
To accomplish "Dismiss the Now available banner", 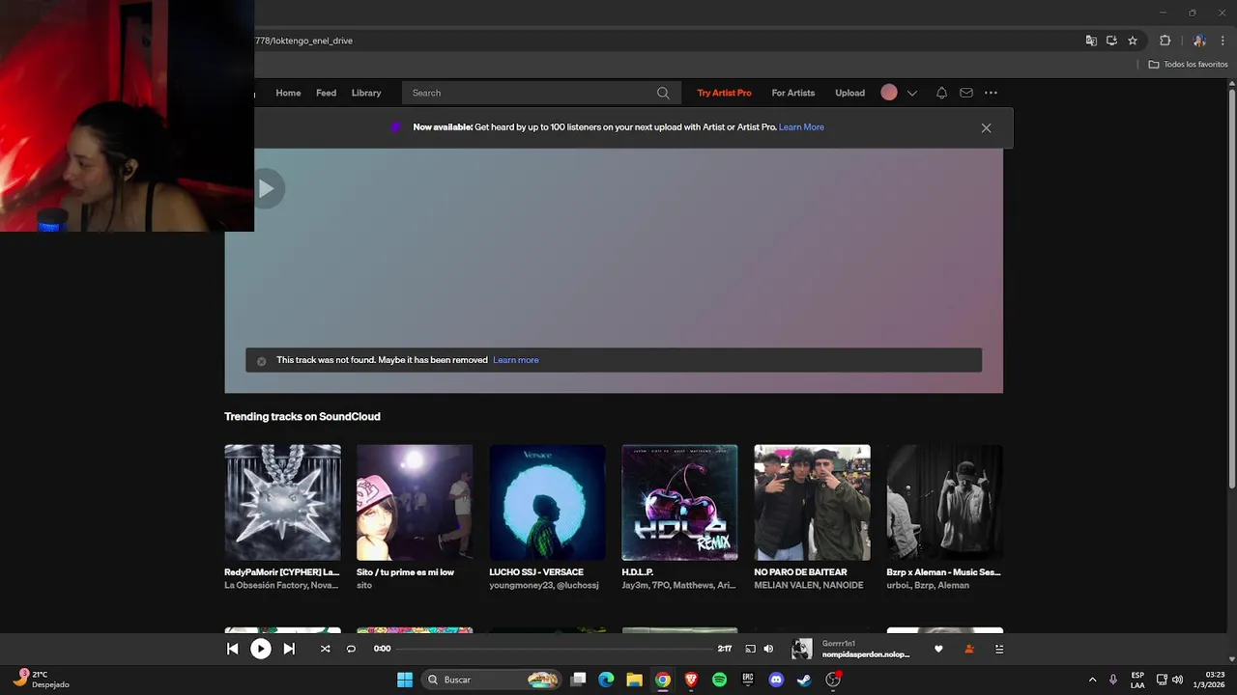I will pyautogui.click(x=986, y=127).
